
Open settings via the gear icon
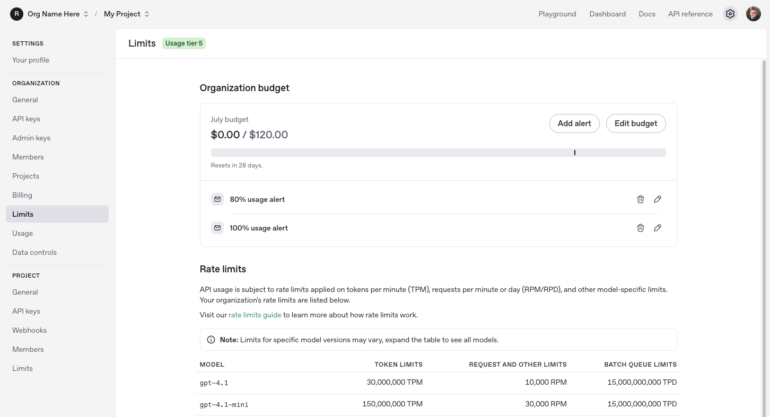[730, 14]
